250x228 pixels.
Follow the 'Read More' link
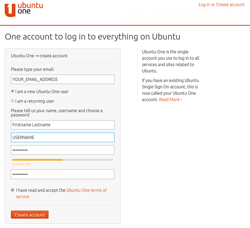coord(170,100)
